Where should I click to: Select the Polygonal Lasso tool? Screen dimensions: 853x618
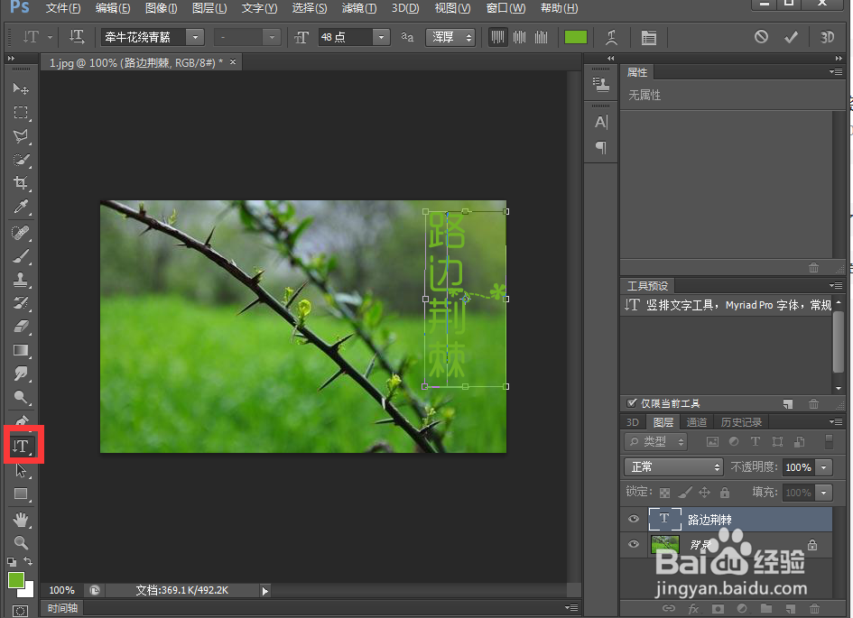pyautogui.click(x=21, y=136)
